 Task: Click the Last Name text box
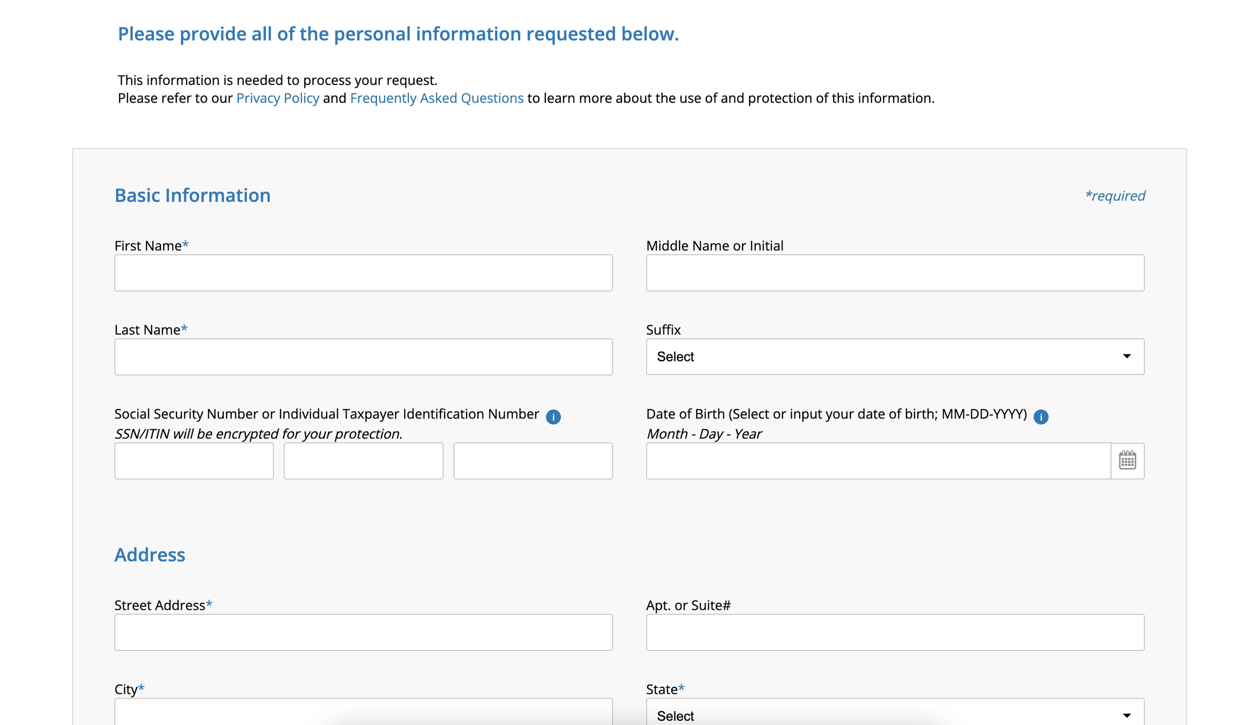pyautogui.click(x=363, y=357)
